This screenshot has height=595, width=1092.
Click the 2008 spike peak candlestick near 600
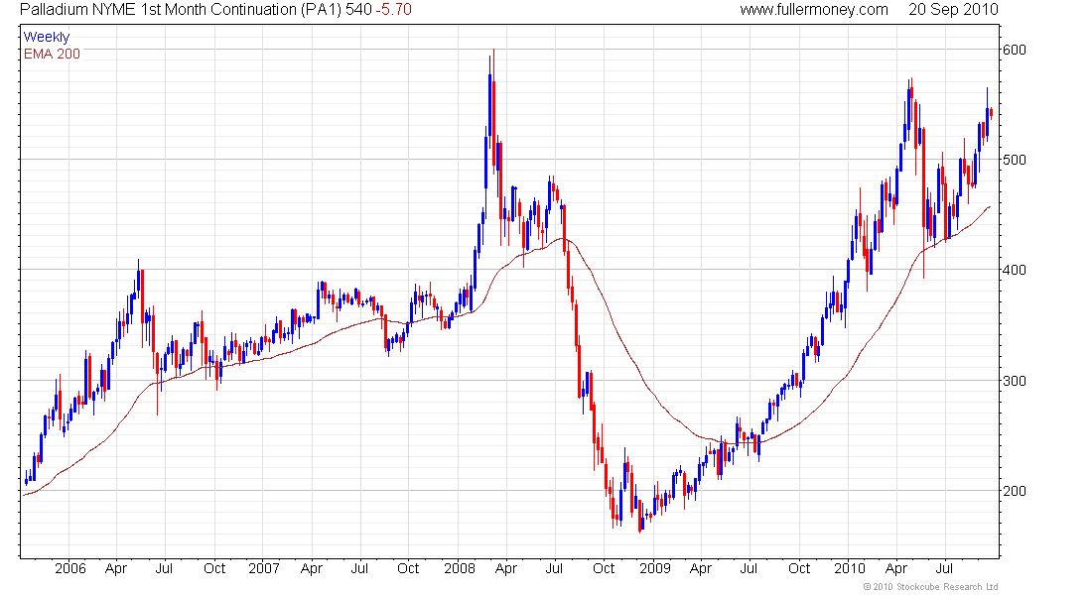point(493,111)
